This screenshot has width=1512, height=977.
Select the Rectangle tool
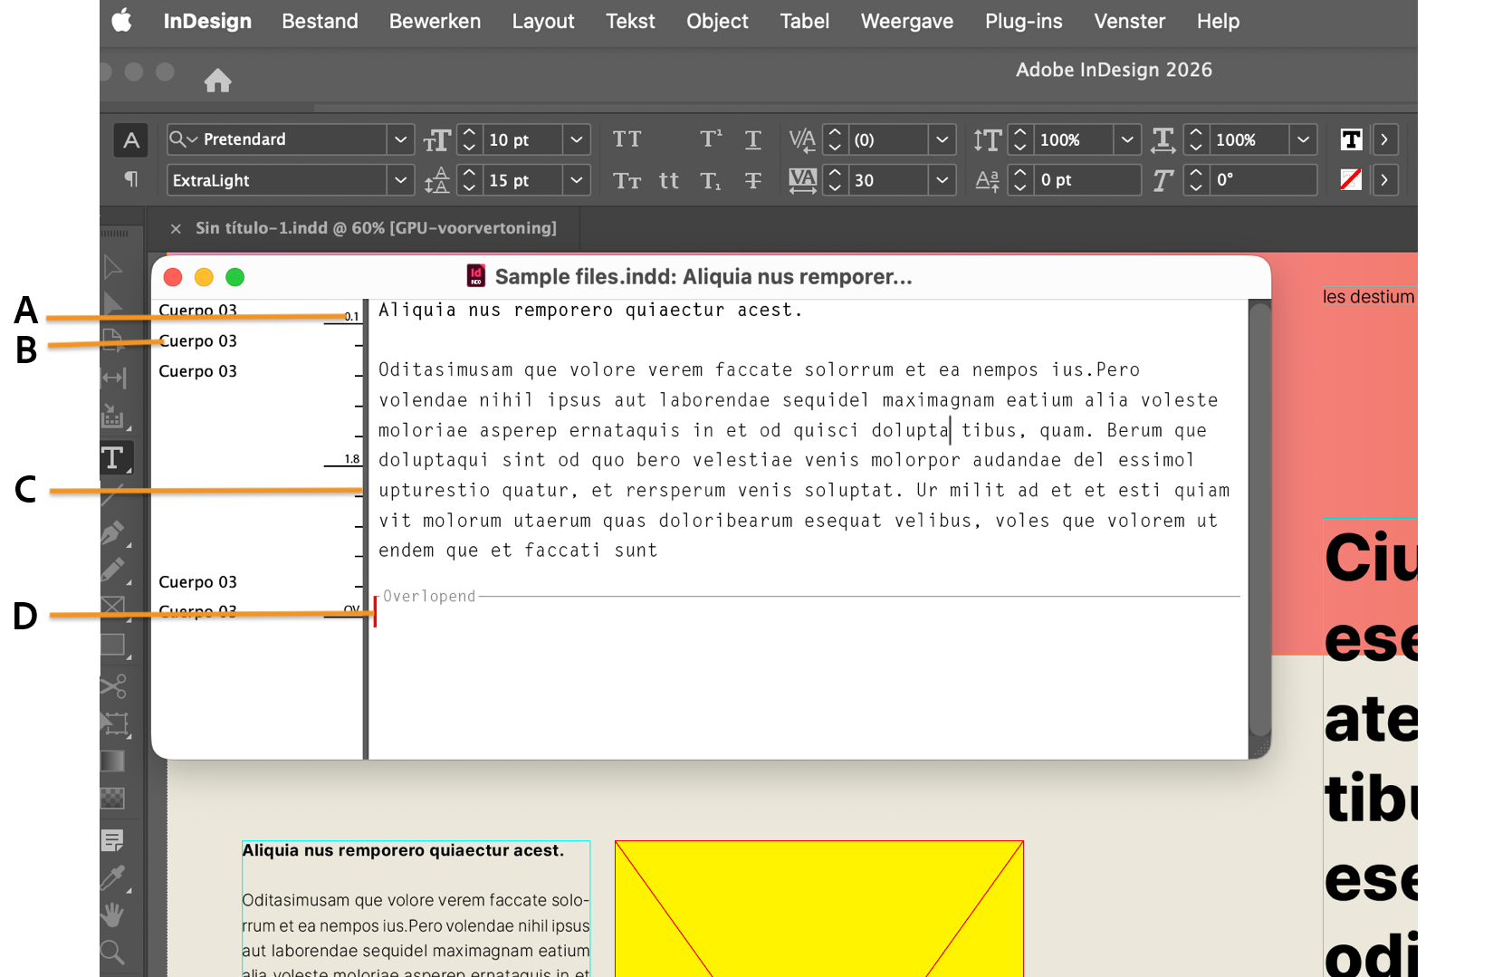tap(113, 646)
